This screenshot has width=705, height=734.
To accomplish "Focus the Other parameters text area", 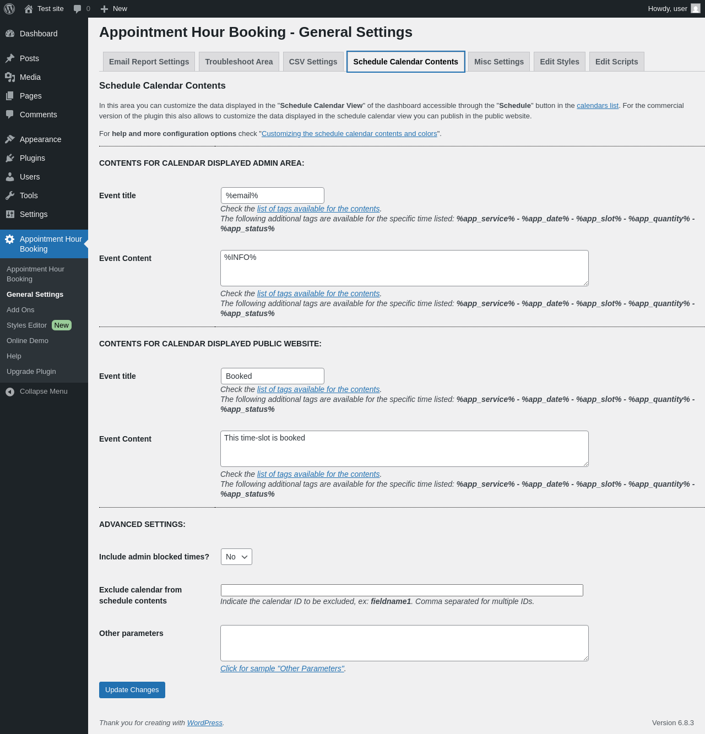I will [404, 643].
